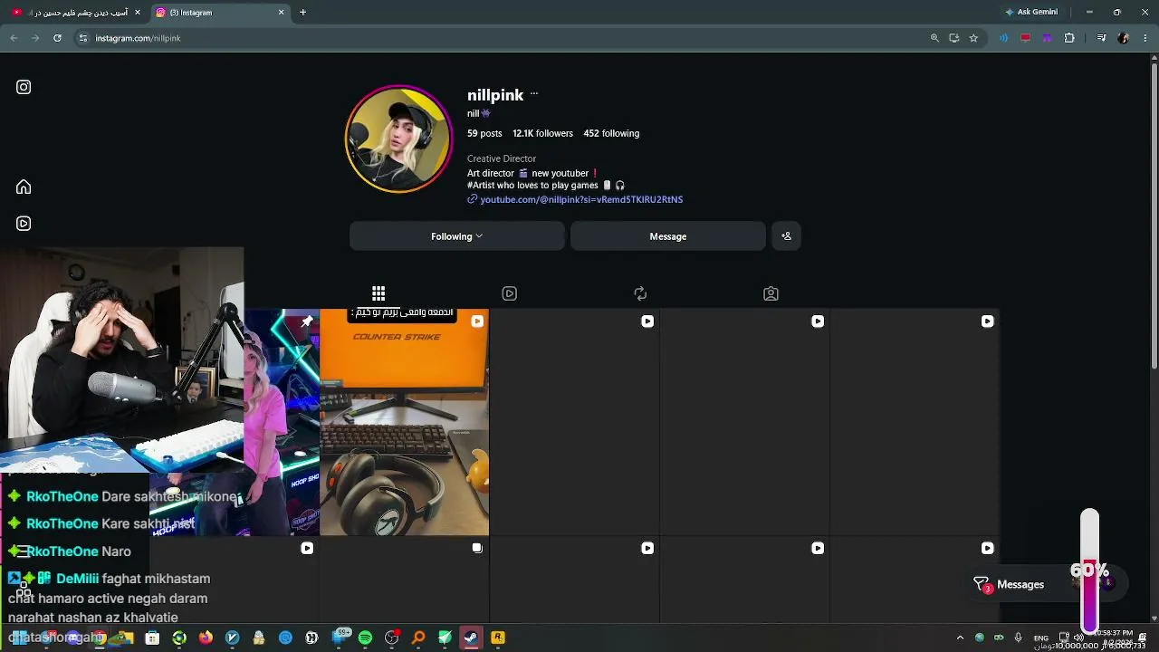View the 12.1K followers list
This screenshot has height=652, width=1159.
(x=542, y=133)
